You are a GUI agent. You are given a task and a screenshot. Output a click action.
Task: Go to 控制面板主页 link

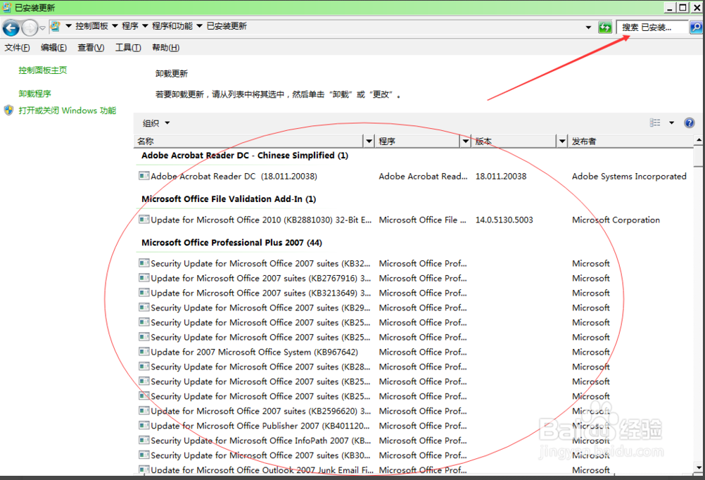(x=43, y=70)
